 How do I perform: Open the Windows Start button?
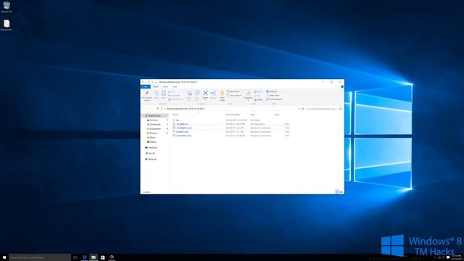(x=4, y=257)
